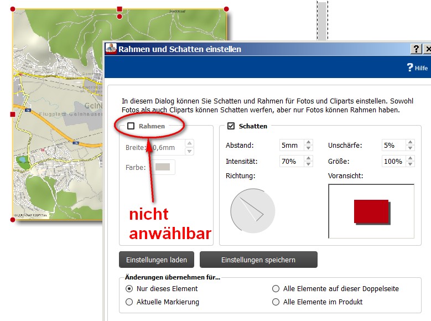Click the Hilfe question mark icon
The width and height of the screenshot is (431, 321).
point(410,68)
